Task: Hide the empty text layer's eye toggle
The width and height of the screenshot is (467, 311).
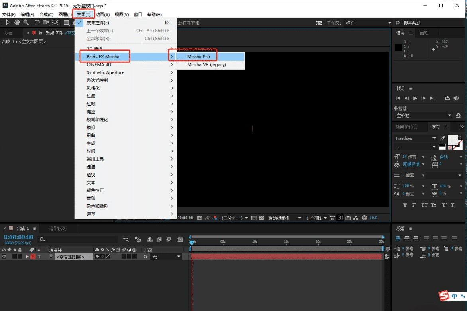Action: (4, 257)
